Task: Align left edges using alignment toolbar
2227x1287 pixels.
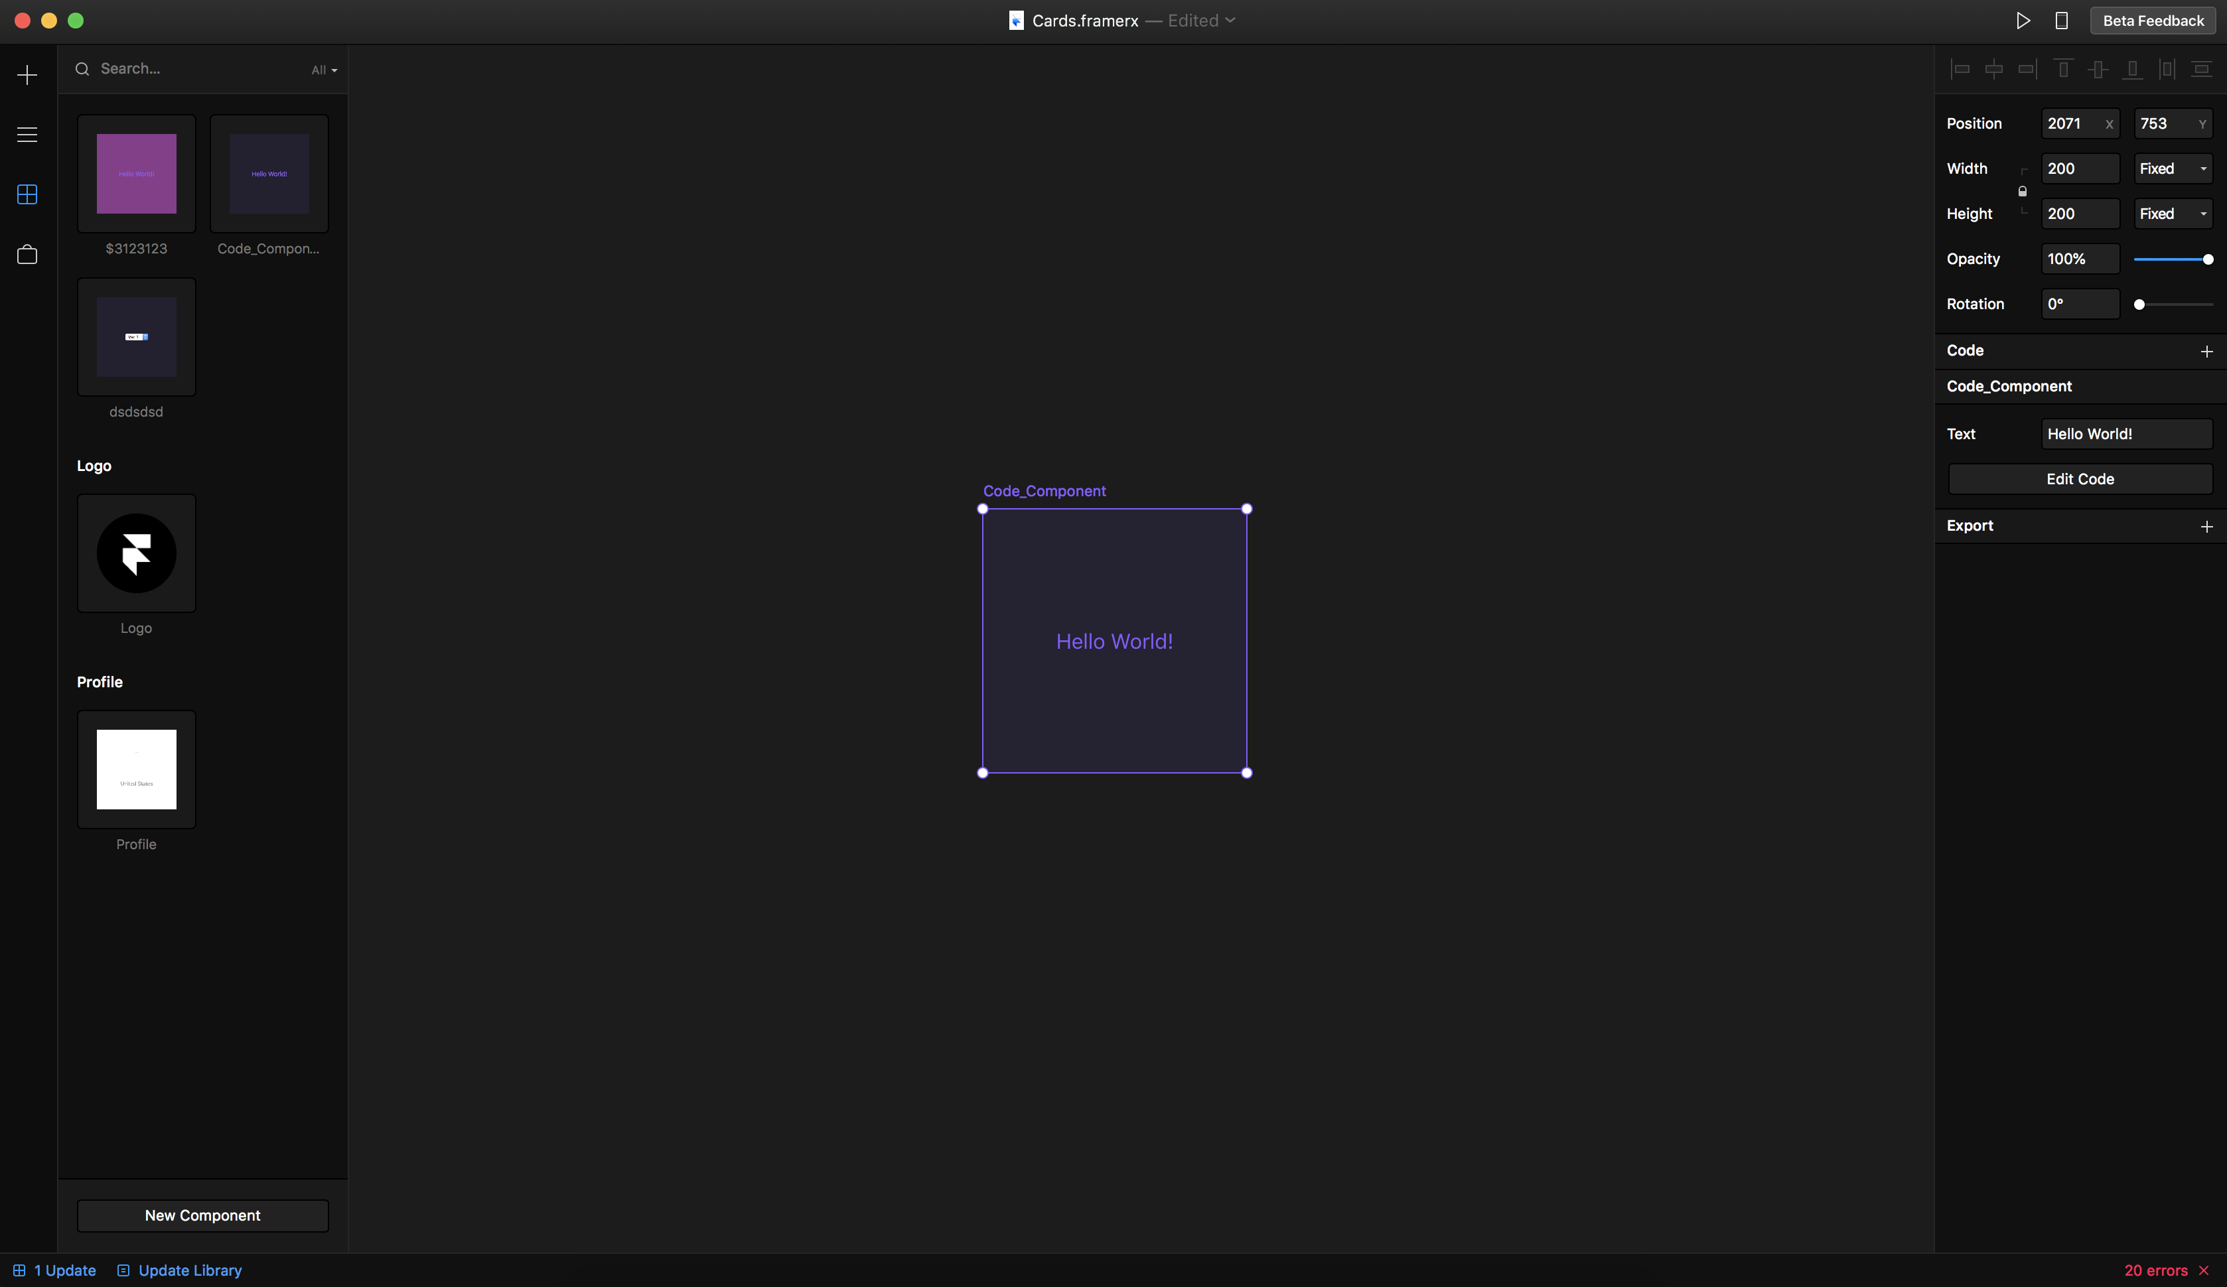Action: coord(1960,69)
